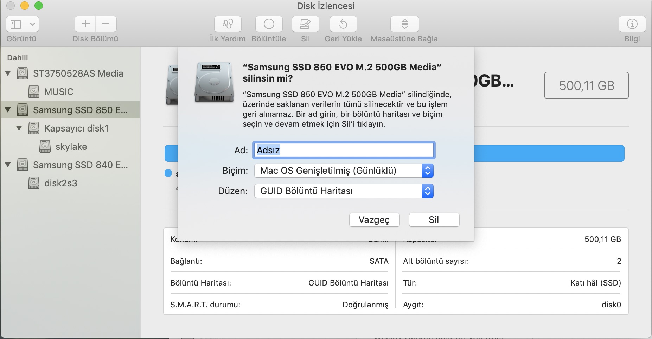The height and width of the screenshot is (339, 652).
Task: Click the Masaüstüne Bağla mount icon
Action: point(404,24)
